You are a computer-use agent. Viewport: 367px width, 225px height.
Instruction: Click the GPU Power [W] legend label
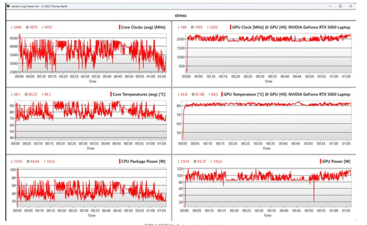[x=336, y=162]
